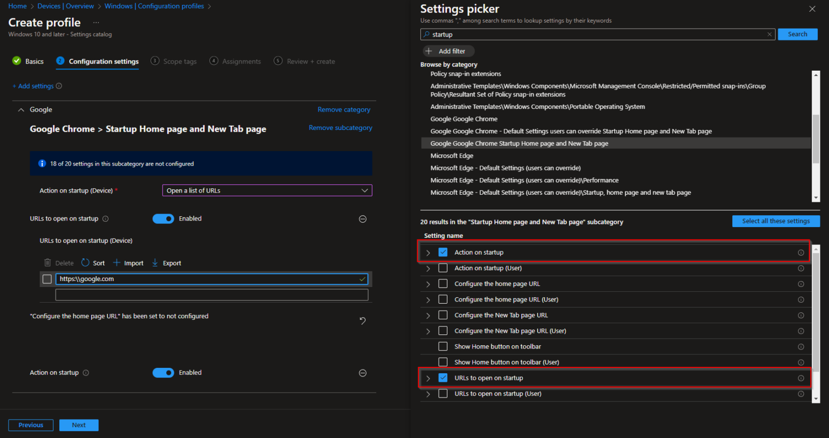829x438 pixels.
Task: Toggle URLs to open on startup Enabled switch
Action: click(164, 219)
